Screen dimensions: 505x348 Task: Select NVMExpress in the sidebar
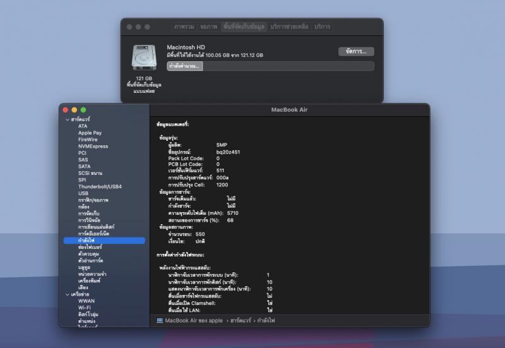pyautogui.click(x=93, y=147)
